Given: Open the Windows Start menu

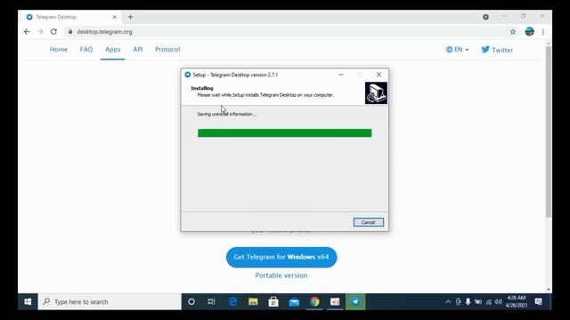Looking at the screenshot, I should (28, 301).
